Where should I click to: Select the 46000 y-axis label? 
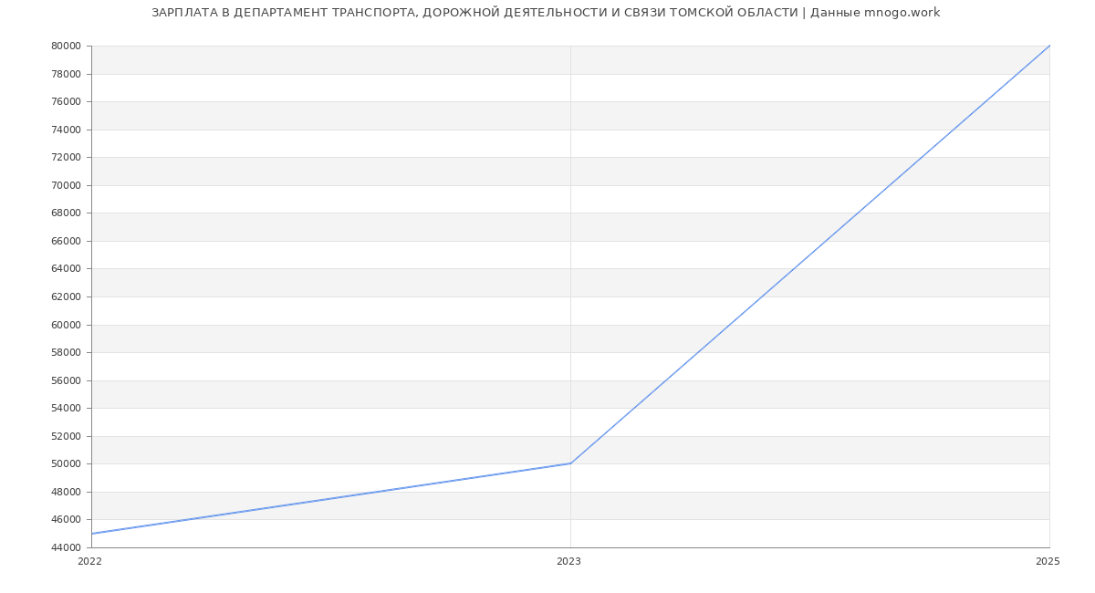coord(66,519)
